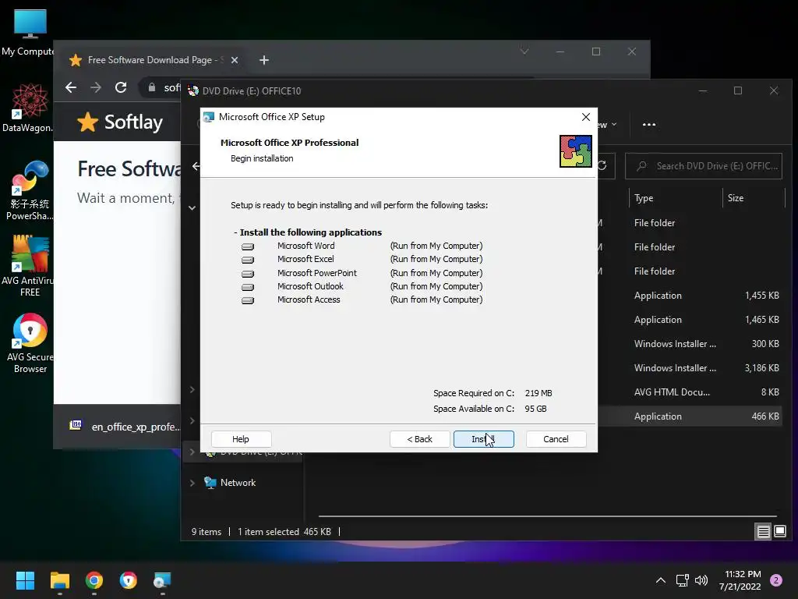The image size is (798, 599).
Task: Click the Chrome tab search chevron
Action: click(x=524, y=51)
